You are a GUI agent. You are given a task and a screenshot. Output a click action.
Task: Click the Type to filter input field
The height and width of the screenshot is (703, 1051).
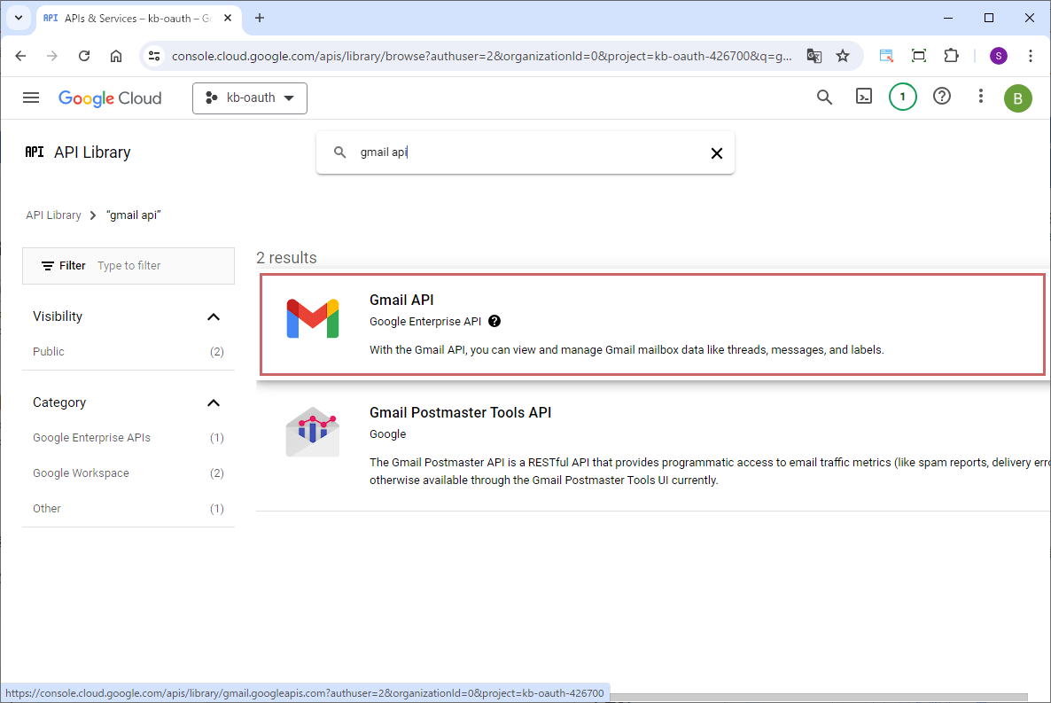click(x=160, y=266)
